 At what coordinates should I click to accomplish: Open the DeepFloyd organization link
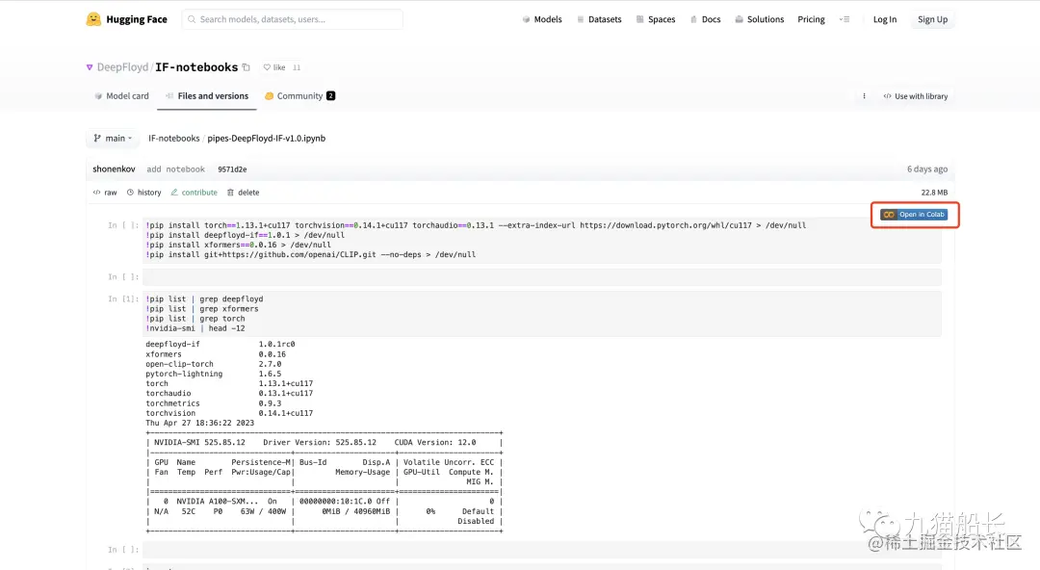pyautogui.click(x=122, y=67)
